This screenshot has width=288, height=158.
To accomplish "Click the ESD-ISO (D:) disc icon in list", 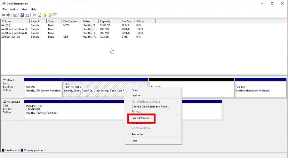I will click(3, 37).
